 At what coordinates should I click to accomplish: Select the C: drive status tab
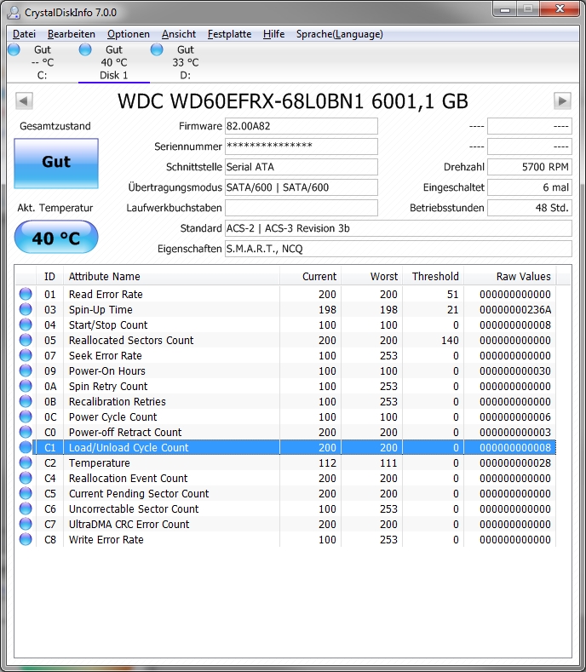(x=42, y=62)
